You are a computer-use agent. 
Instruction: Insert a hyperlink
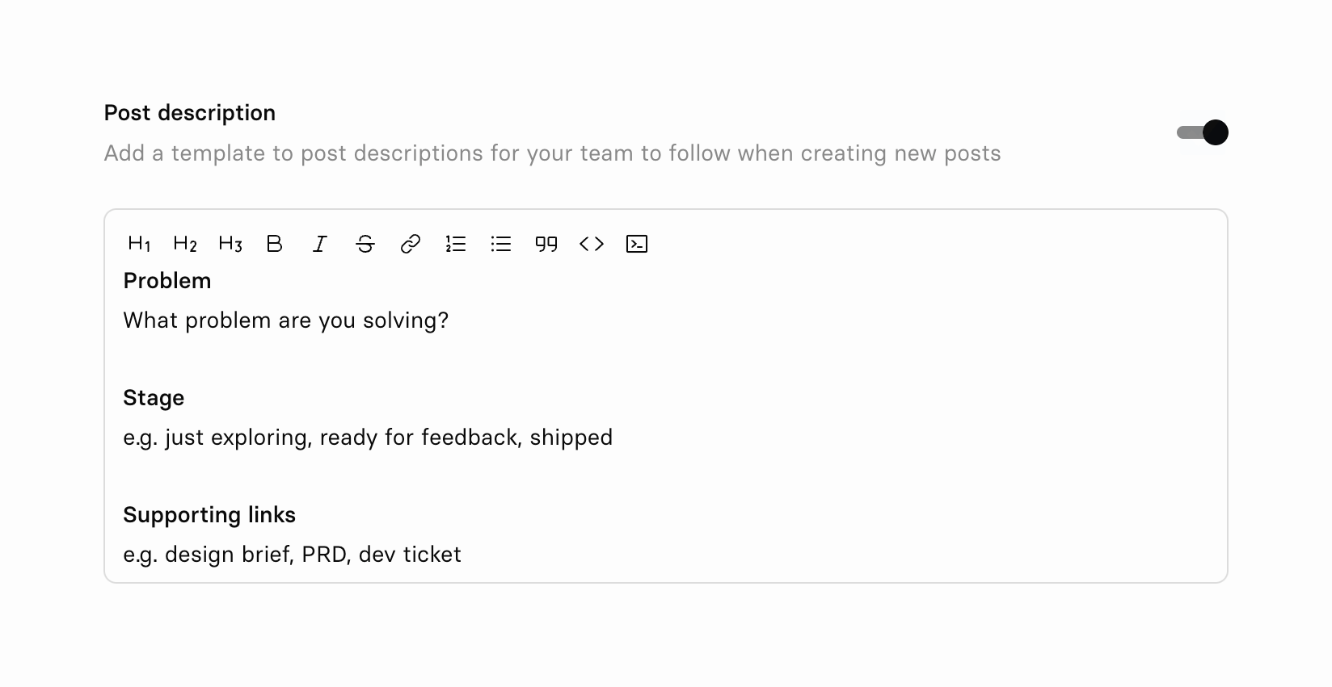click(x=411, y=244)
